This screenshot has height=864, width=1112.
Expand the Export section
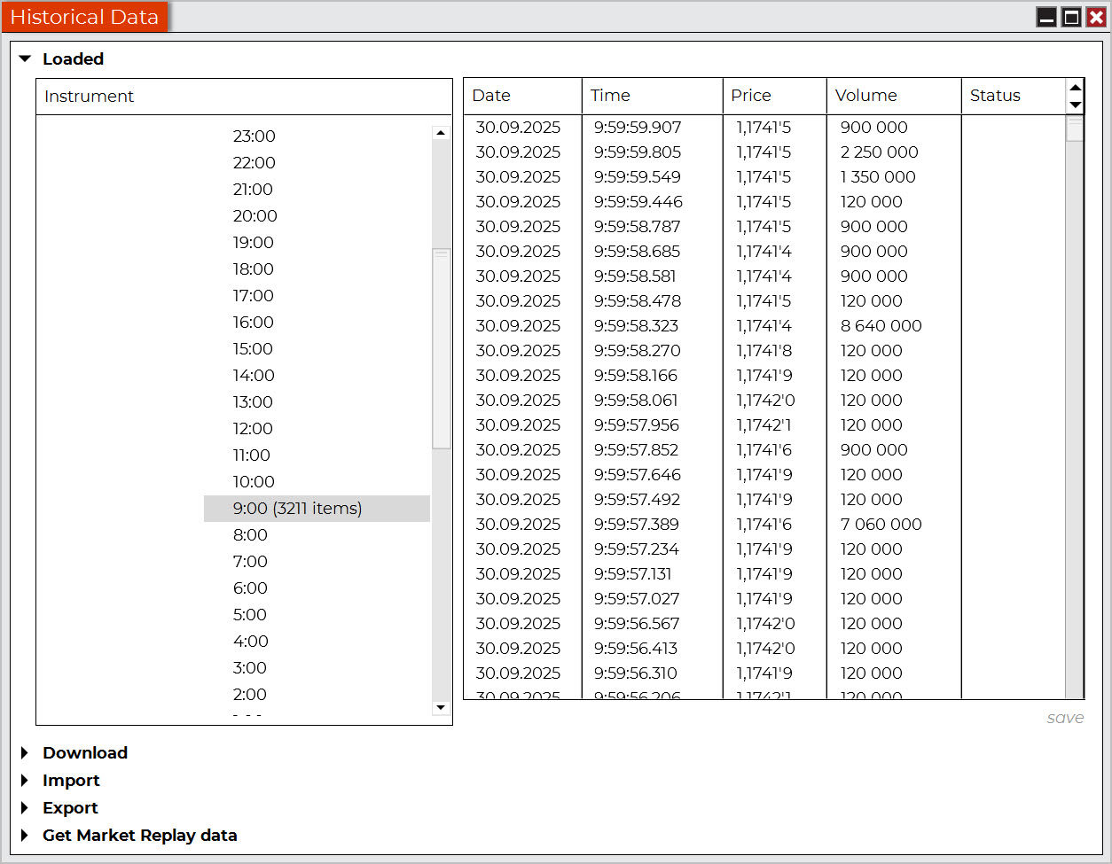pyautogui.click(x=26, y=808)
